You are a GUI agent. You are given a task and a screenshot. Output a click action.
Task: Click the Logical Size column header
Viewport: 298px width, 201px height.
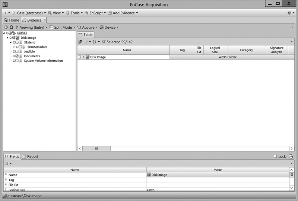[215, 50]
